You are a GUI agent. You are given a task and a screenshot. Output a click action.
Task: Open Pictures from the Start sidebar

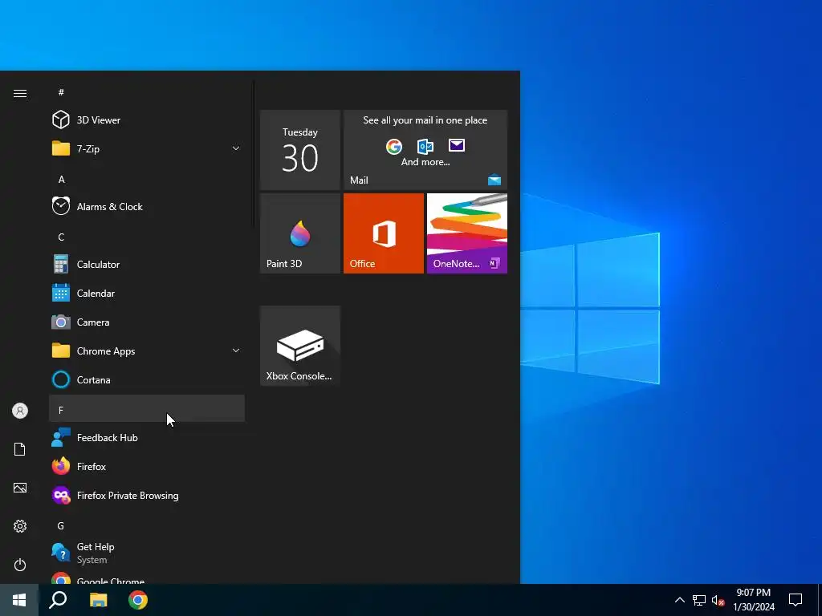click(x=20, y=488)
